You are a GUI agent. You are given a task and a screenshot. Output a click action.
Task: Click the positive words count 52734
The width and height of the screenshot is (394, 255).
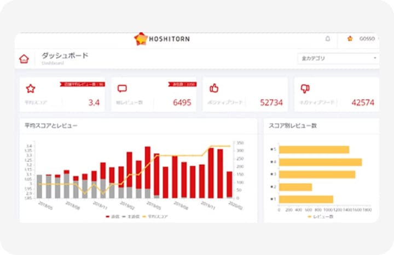coord(271,102)
